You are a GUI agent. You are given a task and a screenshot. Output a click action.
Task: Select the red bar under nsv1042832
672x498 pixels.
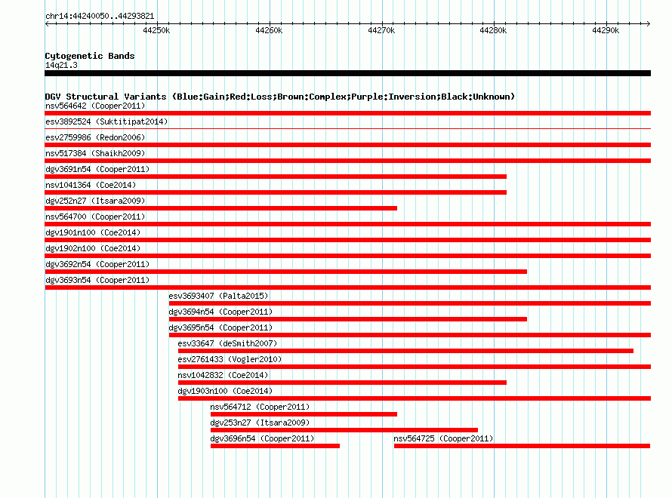pos(343,383)
